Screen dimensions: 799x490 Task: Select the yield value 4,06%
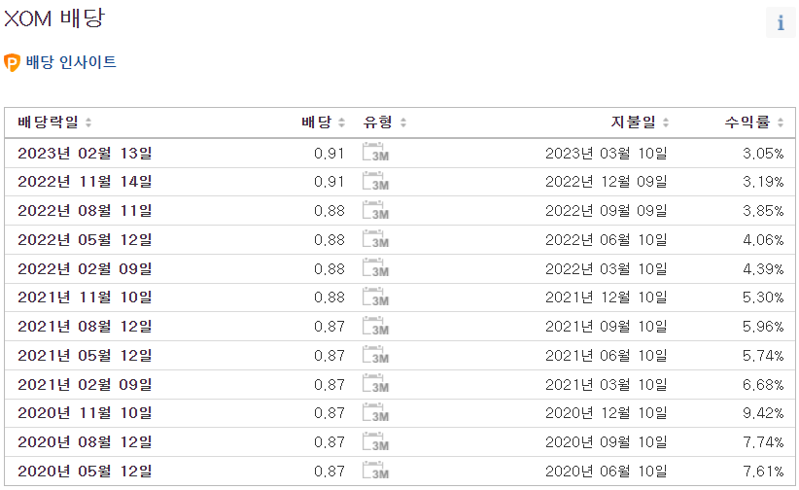(763, 240)
